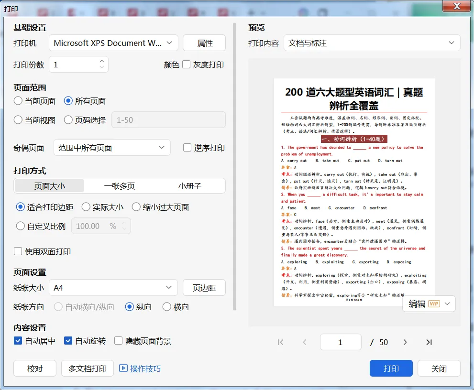The width and height of the screenshot is (474, 390).
Task: Click 校对 button
Action: [x=35, y=368]
